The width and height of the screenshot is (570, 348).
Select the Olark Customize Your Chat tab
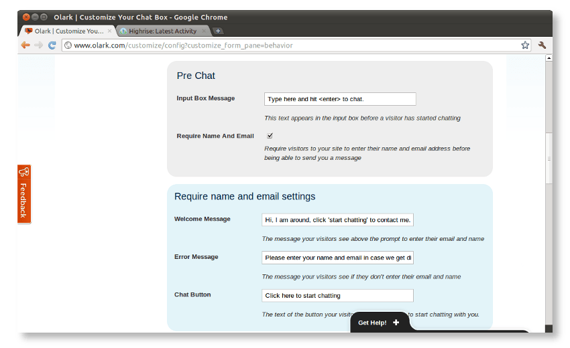(66, 31)
